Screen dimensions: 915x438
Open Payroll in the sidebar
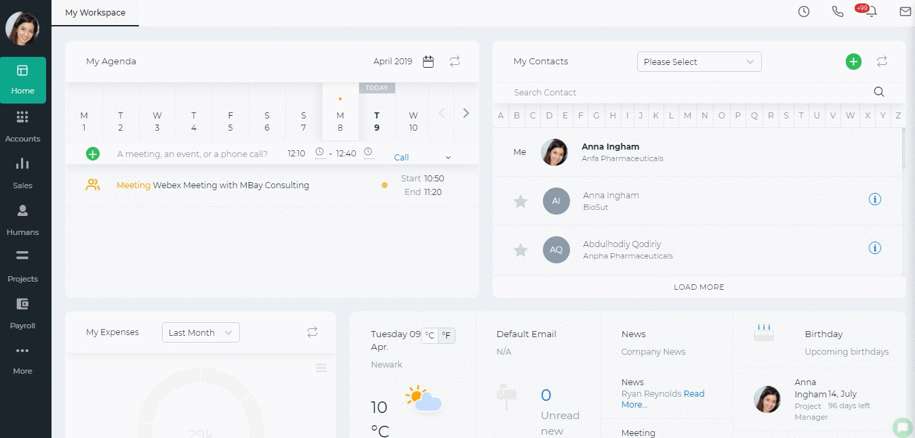(x=23, y=313)
